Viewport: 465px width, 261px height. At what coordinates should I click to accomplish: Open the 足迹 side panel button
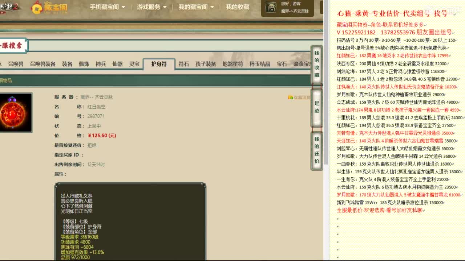click(317, 107)
